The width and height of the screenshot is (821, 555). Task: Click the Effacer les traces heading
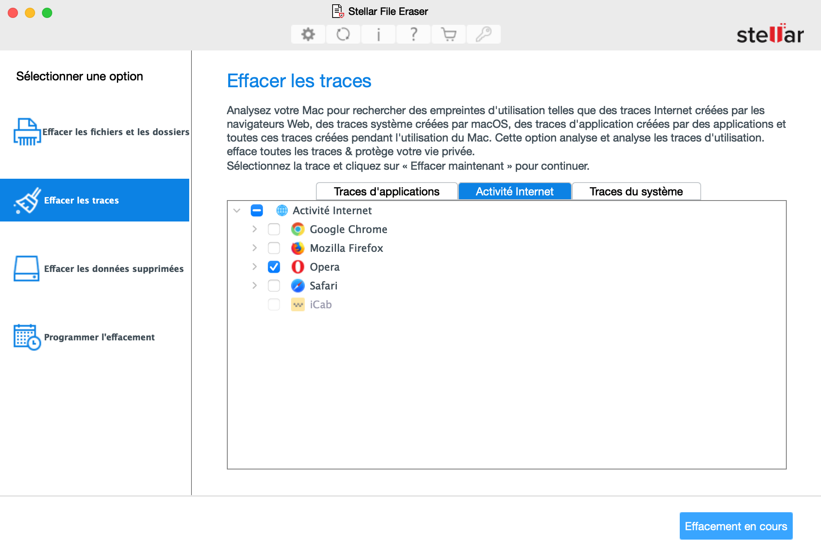tap(299, 81)
